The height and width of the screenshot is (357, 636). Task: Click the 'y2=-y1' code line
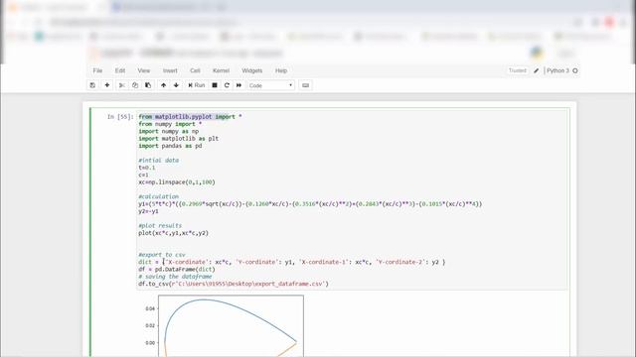[148, 211]
